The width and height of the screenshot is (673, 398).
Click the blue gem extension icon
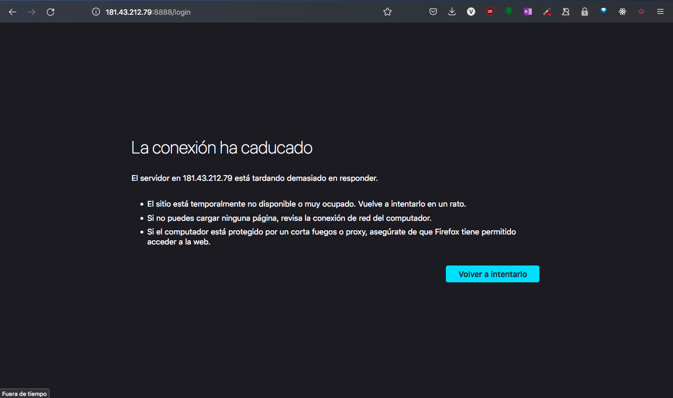(604, 12)
